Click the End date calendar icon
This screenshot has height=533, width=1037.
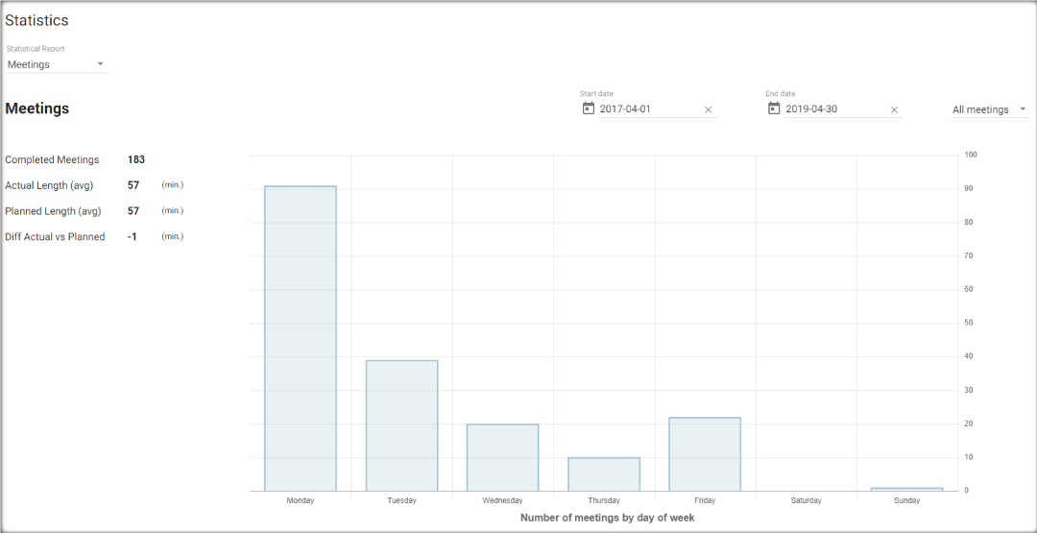[x=774, y=109]
